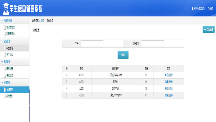Image resolution: width=216 pixels, height=122 pixels.
Task: Click 删除 for stu002 row
Action: pos(171,95)
